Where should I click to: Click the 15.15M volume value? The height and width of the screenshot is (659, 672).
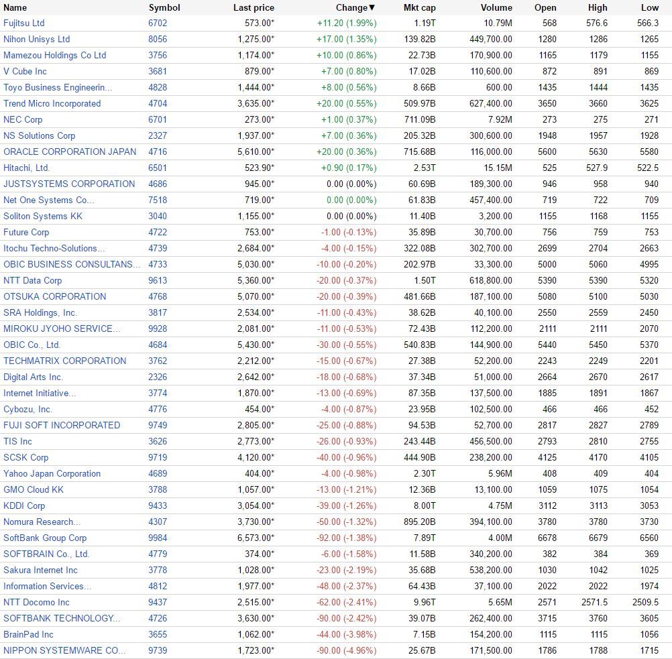pos(498,168)
